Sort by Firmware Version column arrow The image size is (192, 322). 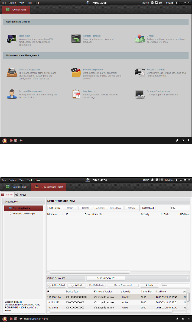point(119,292)
